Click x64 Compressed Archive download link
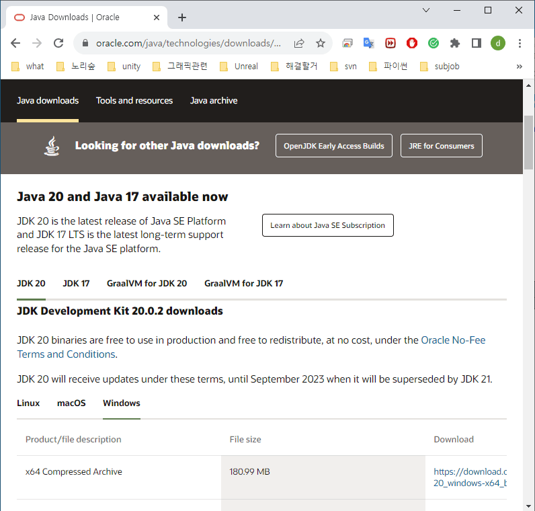 pyautogui.click(x=470, y=477)
